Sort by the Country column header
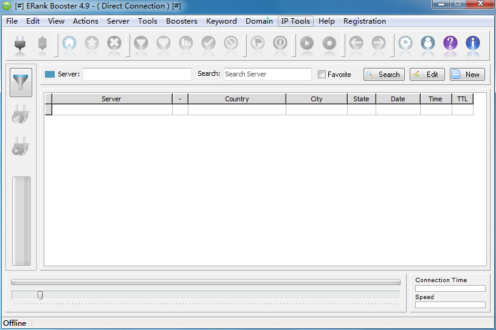Screen dimensions: 496x330 (236, 99)
